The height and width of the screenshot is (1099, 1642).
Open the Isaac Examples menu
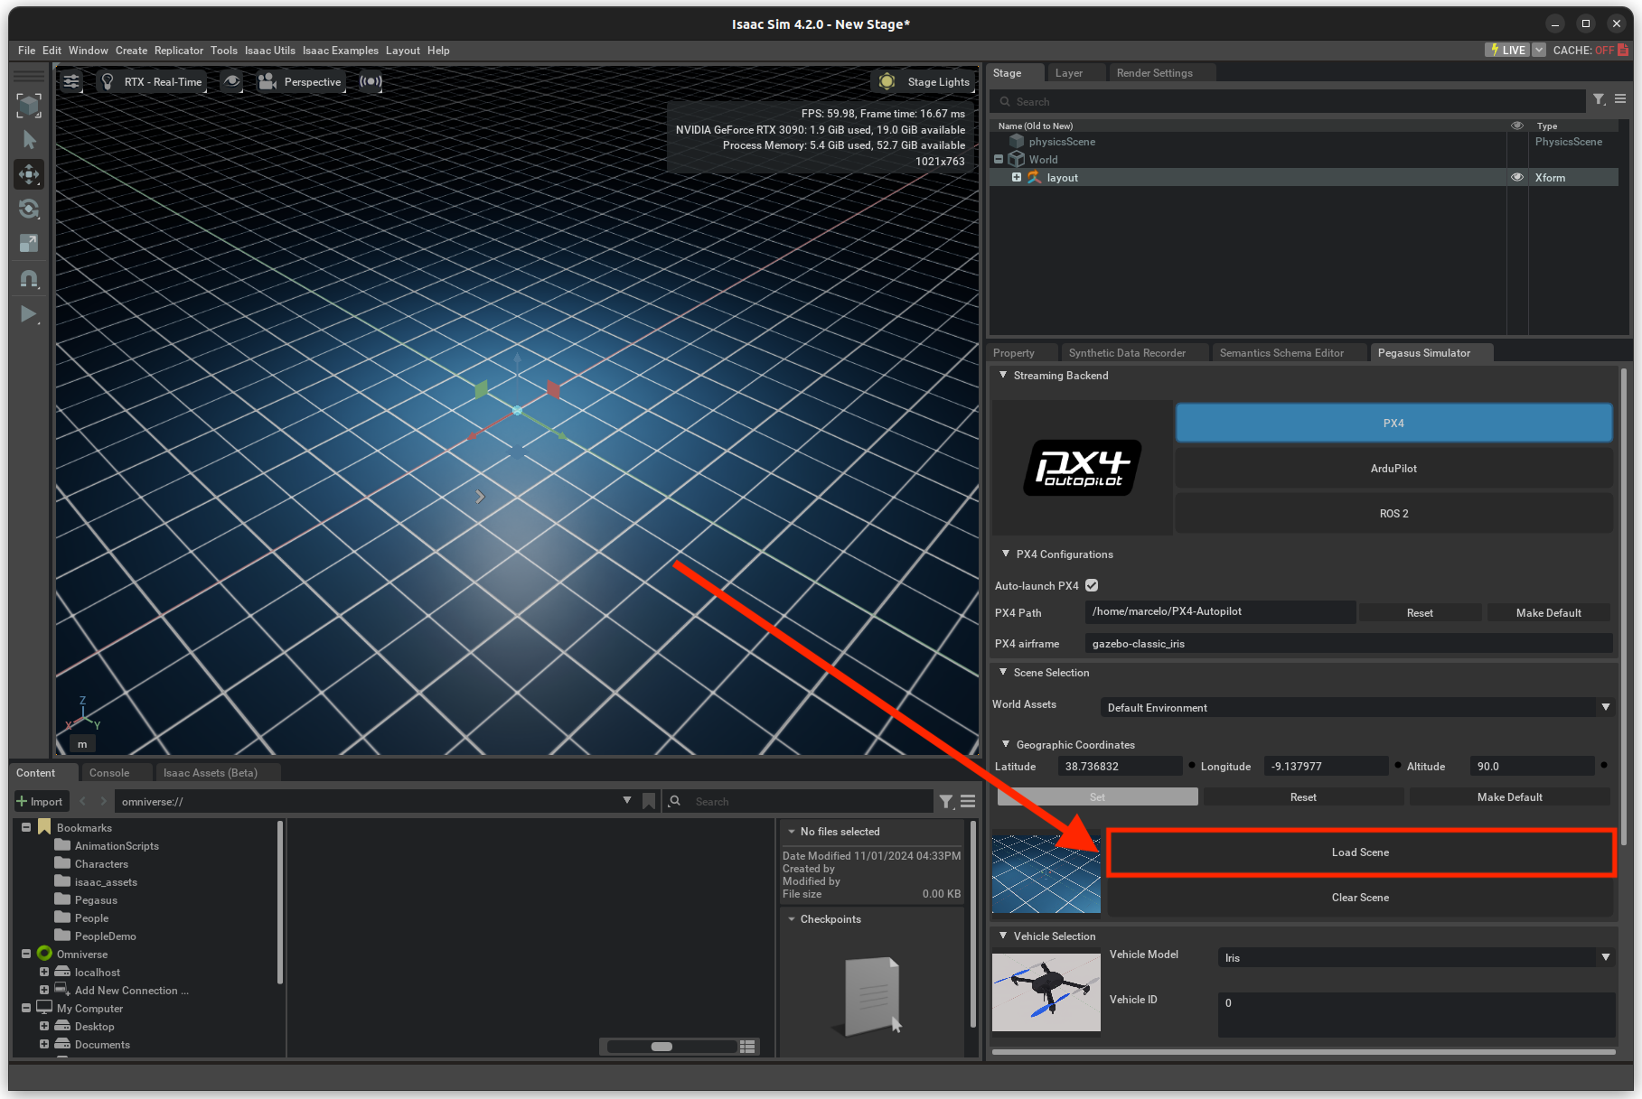340,51
